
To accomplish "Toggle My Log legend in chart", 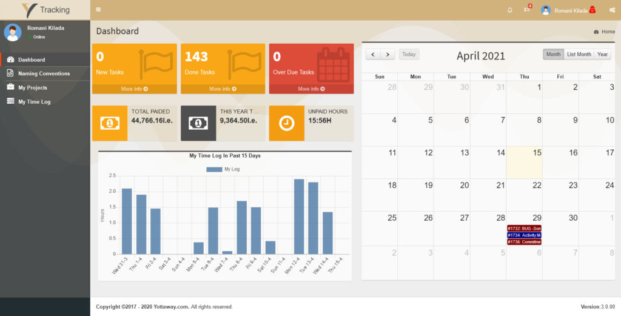I will click(223, 169).
